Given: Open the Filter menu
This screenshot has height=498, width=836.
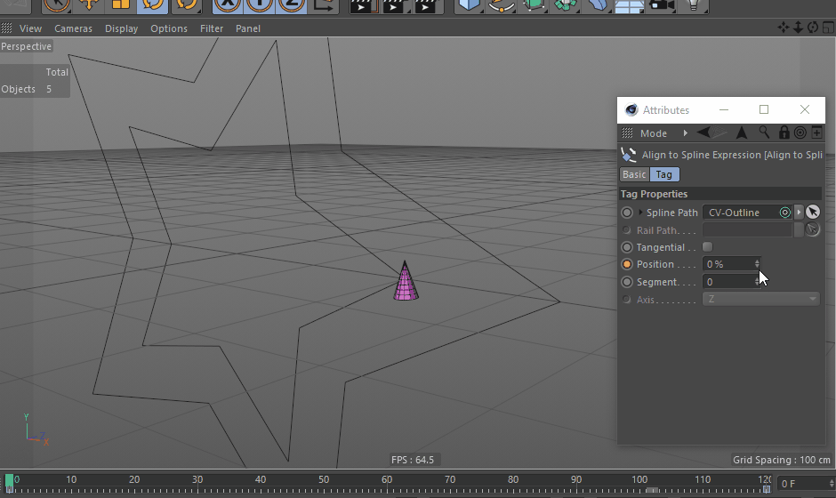Looking at the screenshot, I should [211, 28].
